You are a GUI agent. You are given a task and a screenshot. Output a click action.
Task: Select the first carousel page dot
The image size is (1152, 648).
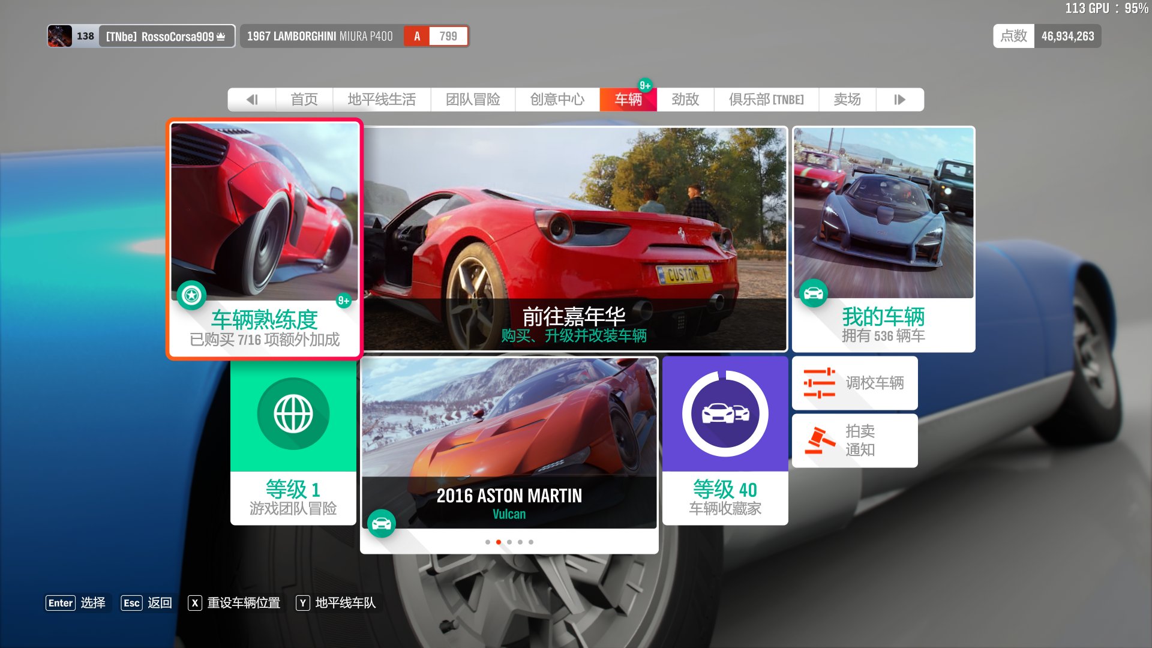pyautogui.click(x=488, y=542)
